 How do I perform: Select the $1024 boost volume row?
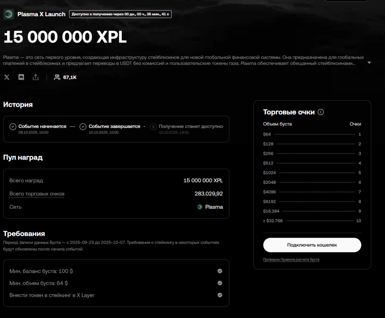(312, 173)
